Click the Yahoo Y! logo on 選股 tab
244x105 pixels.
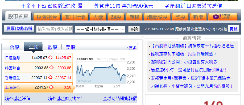click(x=217, y=17)
